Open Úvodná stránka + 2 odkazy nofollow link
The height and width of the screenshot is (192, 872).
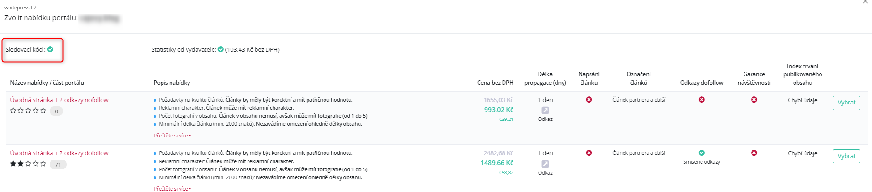(x=60, y=100)
